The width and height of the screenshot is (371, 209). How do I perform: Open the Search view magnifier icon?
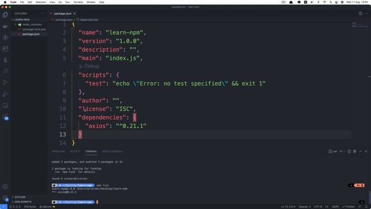5,71
